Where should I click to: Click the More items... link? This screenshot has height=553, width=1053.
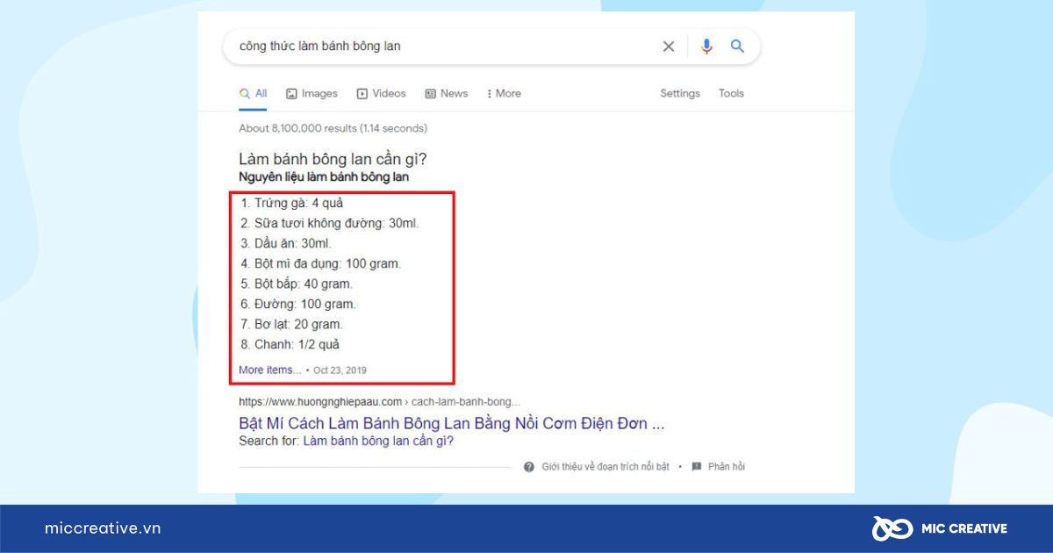[x=269, y=370]
